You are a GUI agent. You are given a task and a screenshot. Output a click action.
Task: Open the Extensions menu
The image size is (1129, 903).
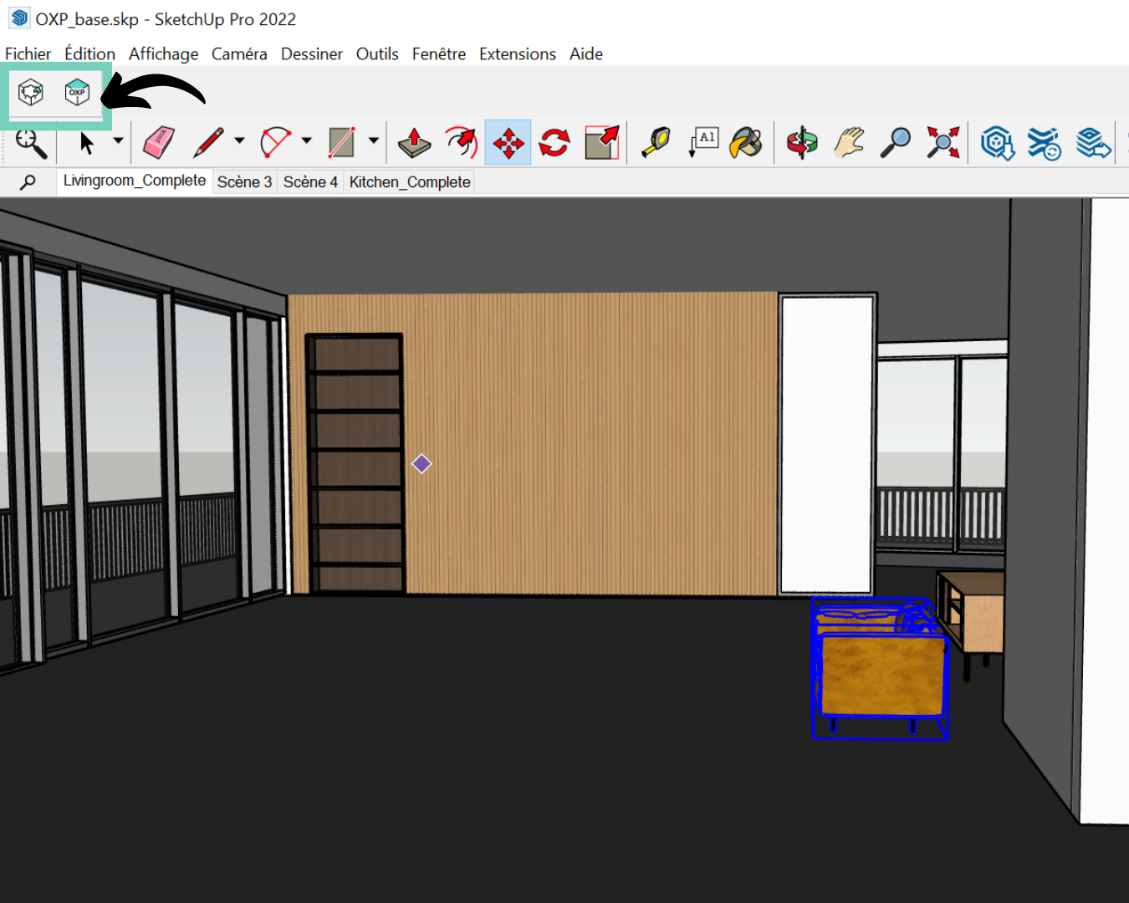(x=517, y=54)
